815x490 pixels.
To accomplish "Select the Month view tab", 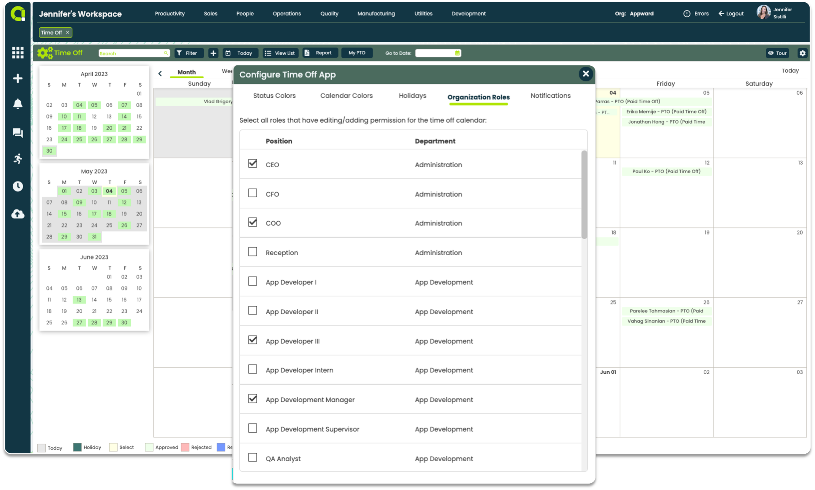I will 187,72.
